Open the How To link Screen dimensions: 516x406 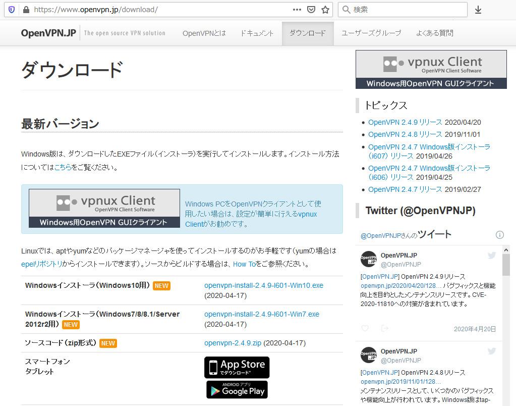[x=244, y=264]
